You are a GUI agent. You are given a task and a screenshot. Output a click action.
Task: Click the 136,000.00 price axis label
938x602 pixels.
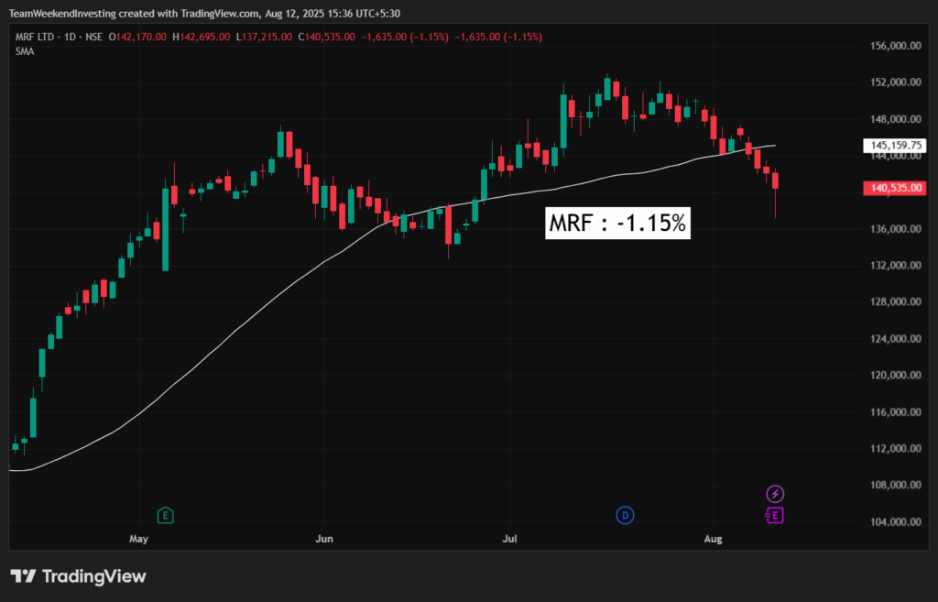(x=896, y=229)
